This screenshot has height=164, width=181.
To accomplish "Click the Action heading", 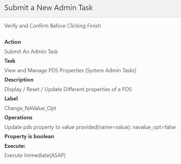I will pyautogui.click(x=13, y=42).
